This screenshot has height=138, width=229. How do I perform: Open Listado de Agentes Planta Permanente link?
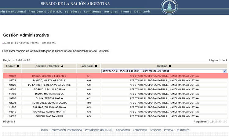30,43
